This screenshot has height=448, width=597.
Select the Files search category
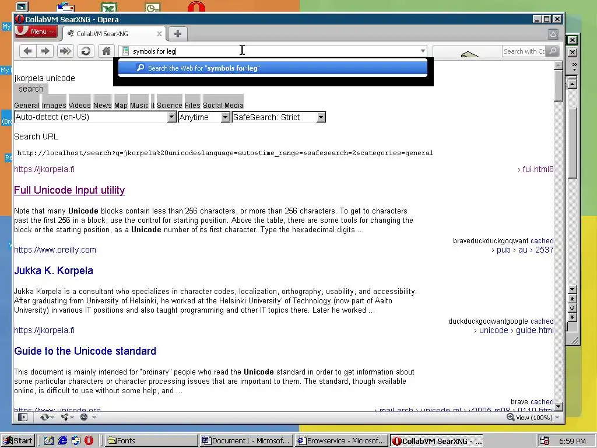coord(192,105)
